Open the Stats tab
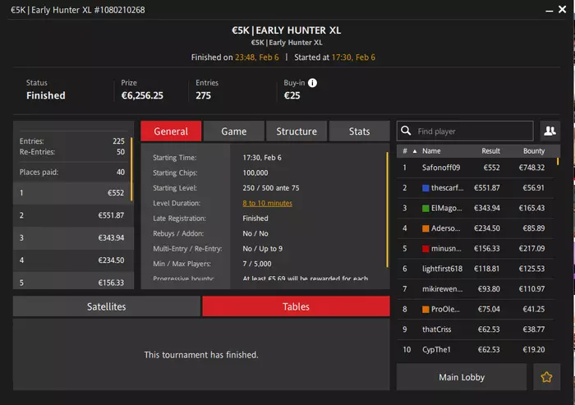The height and width of the screenshot is (405, 575). click(360, 131)
